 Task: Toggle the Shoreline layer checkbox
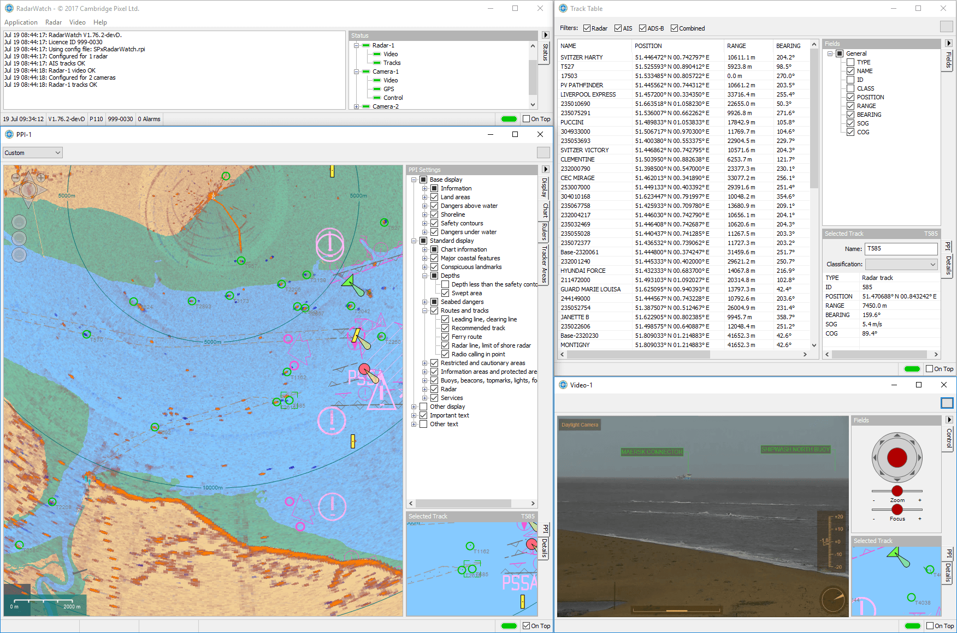point(434,214)
